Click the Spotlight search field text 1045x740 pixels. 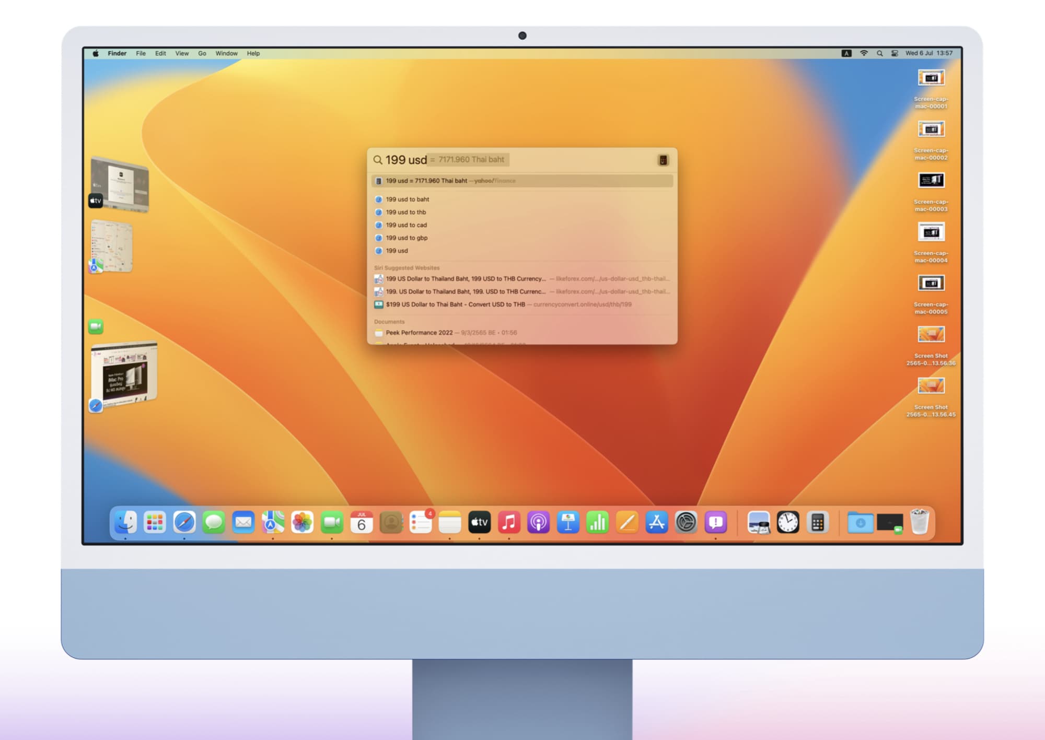pyautogui.click(x=406, y=160)
